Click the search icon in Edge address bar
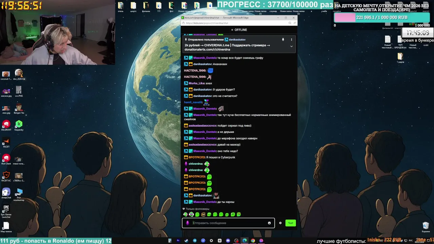This screenshot has height=244, width=434. point(290,23)
